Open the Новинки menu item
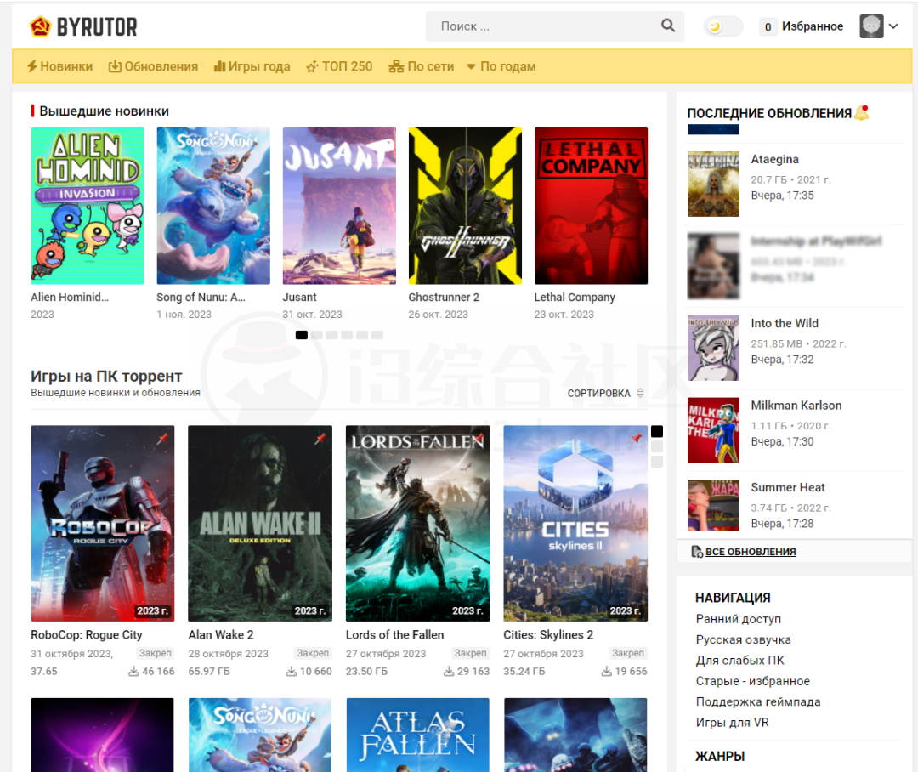918x772 pixels. pos(59,67)
